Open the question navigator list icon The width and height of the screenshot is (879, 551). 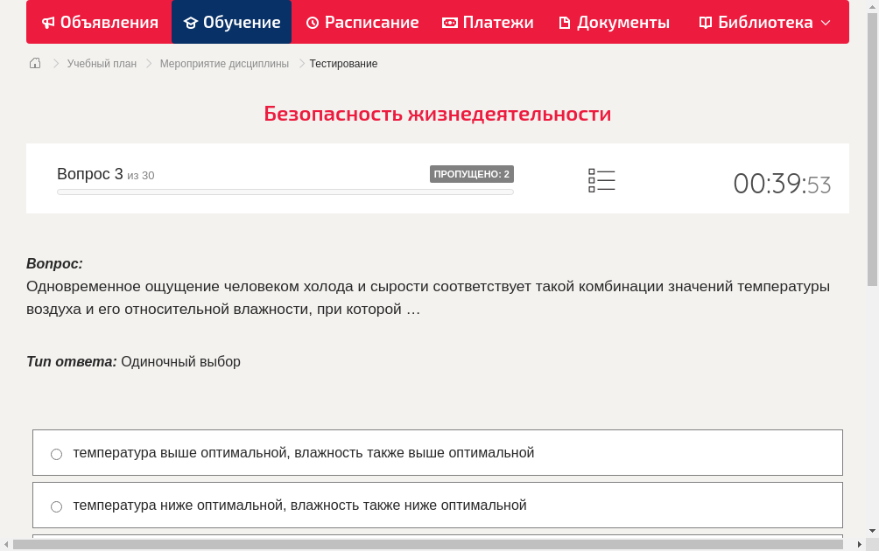(601, 180)
